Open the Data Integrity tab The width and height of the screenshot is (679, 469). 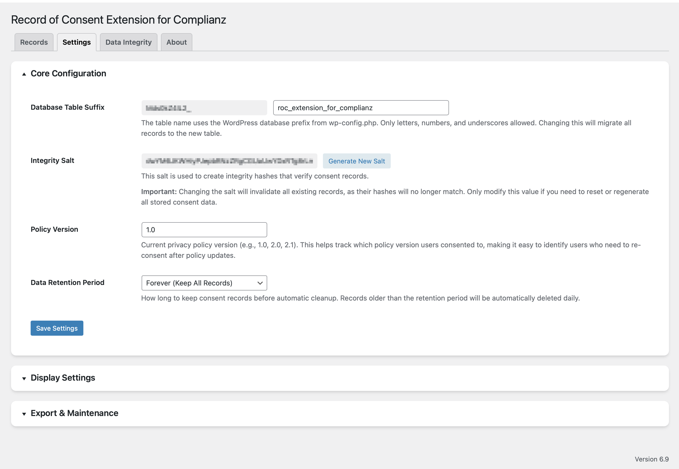[129, 42]
